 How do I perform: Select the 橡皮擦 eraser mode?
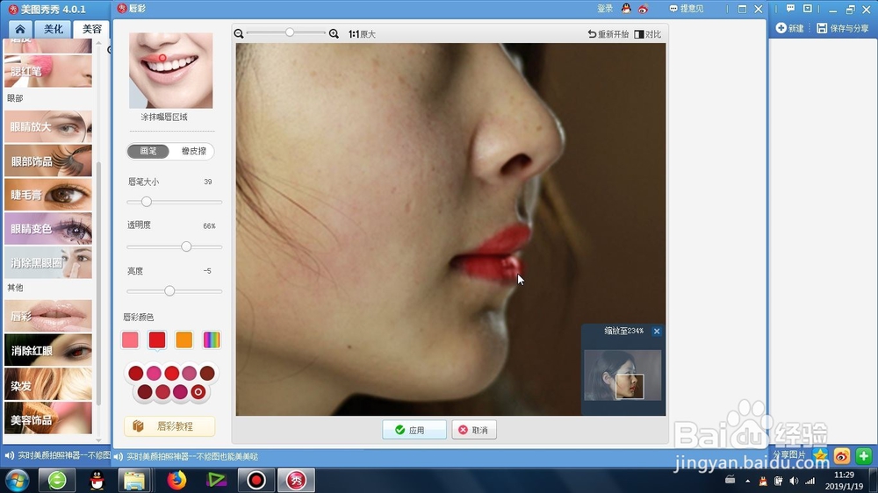[x=193, y=151]
